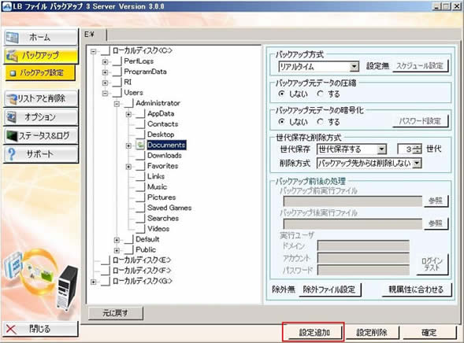The height and width of the screenshot is (343, 464).
Task: Select ローカルディスク<F:> tree row
Action: (142, 271)
